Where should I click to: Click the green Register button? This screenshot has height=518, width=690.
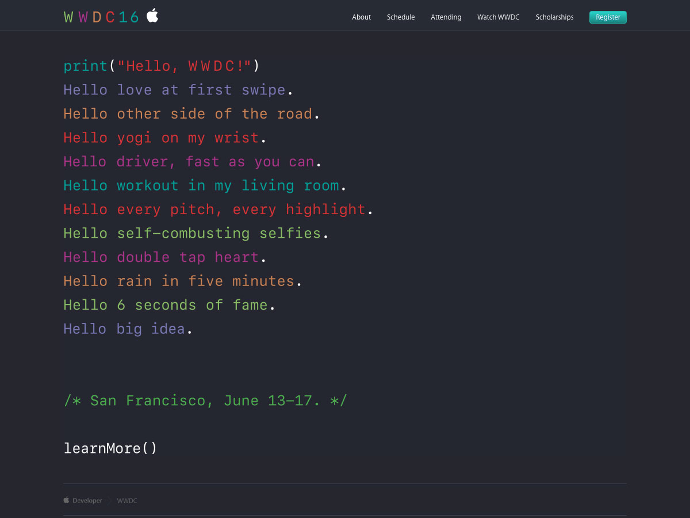click(608, 17)
